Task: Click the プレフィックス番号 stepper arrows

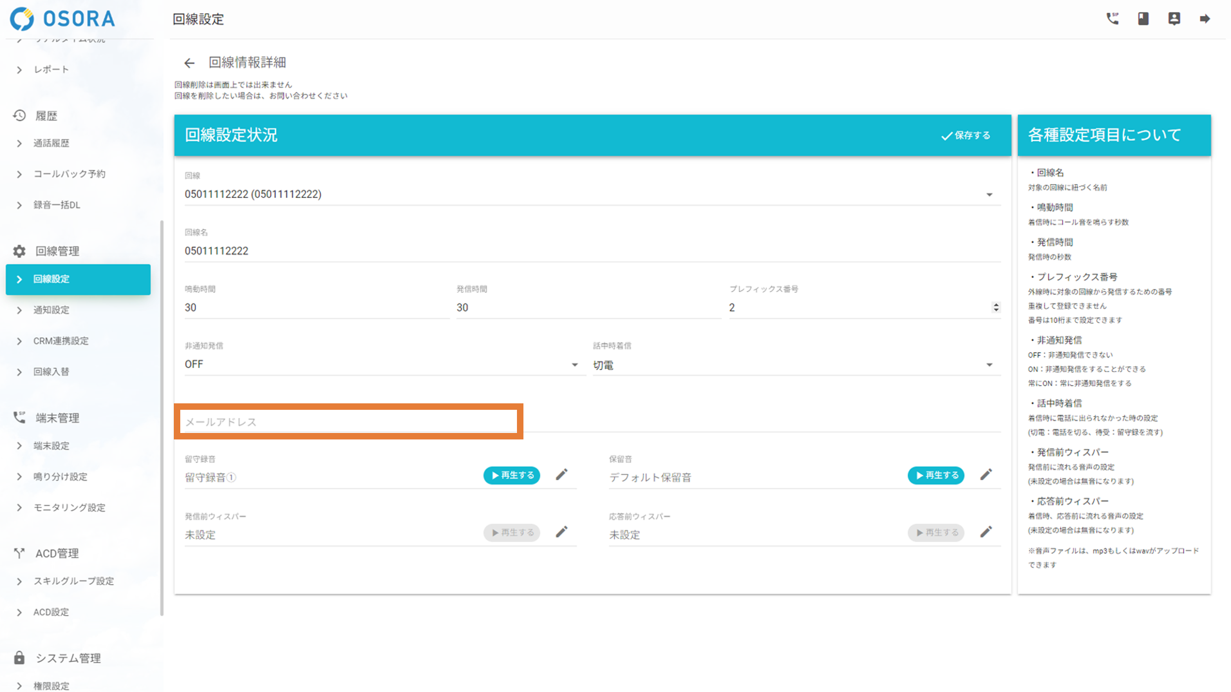Action: [995, 308]
